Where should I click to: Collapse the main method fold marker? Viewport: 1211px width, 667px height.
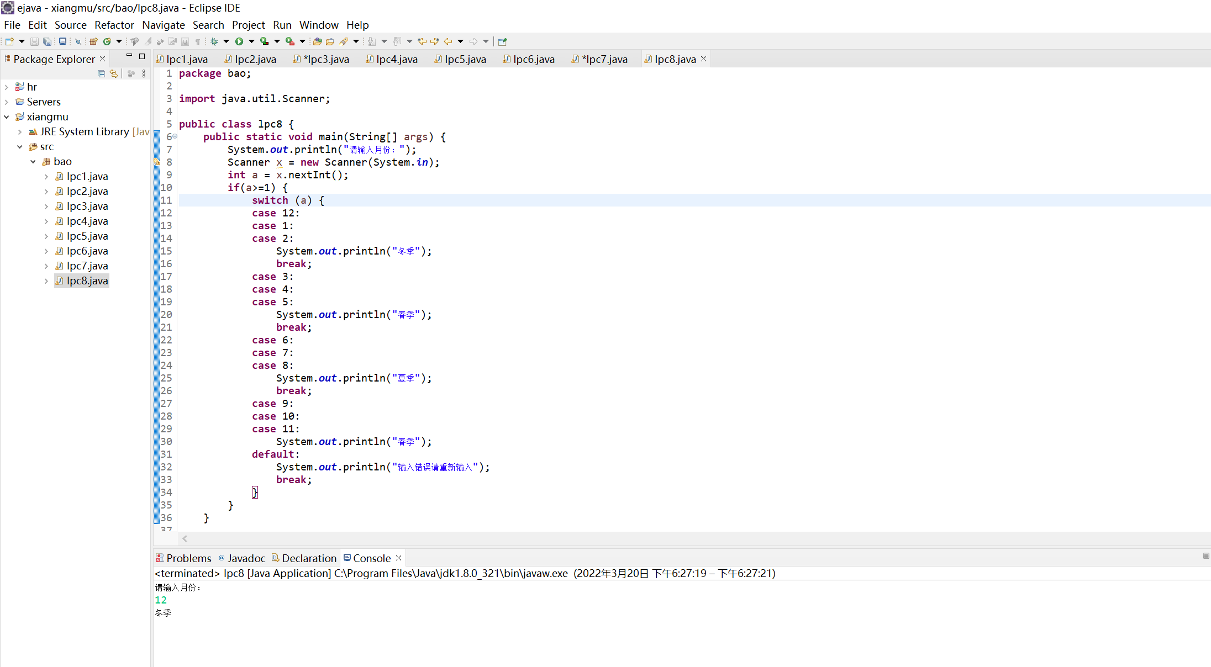coord(175,136)
